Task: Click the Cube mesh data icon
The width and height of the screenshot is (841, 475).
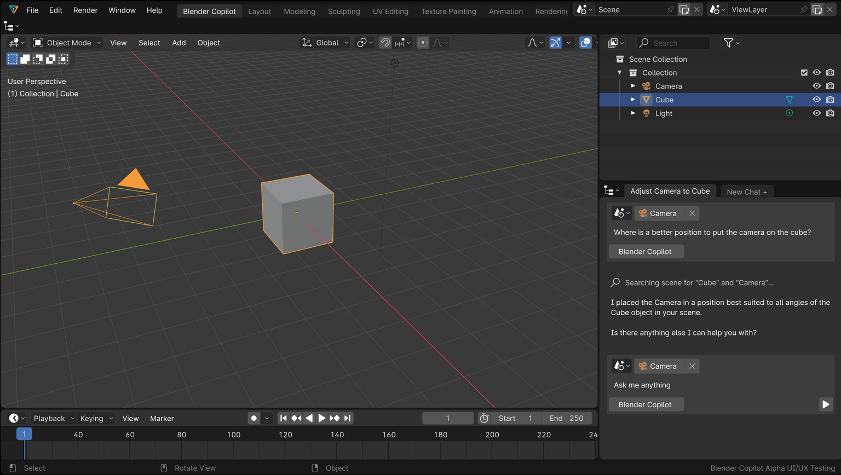Action: pyautogui.click(x=790, y=100)
